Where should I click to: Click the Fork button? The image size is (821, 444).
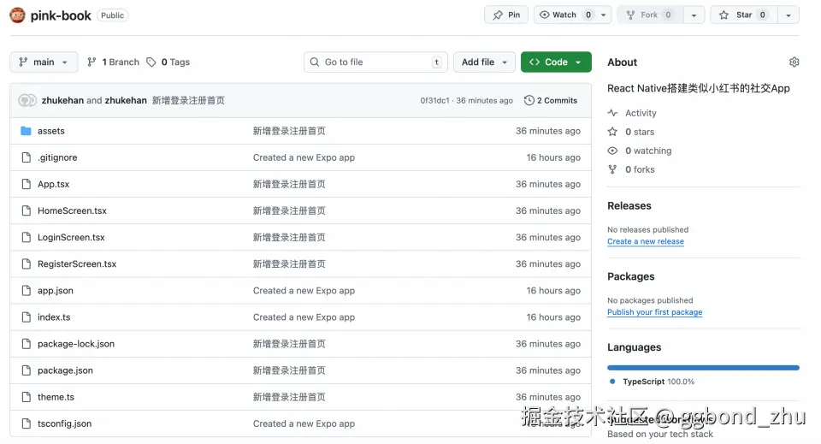tap(651, 15)
